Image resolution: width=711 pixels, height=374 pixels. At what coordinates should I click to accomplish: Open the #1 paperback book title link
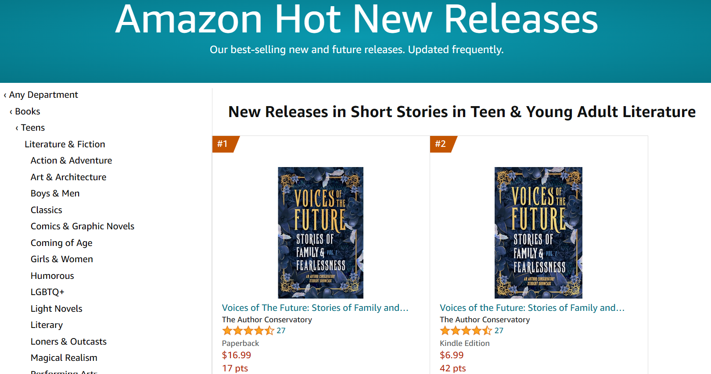pyautogui.click(x=315, y=308)
